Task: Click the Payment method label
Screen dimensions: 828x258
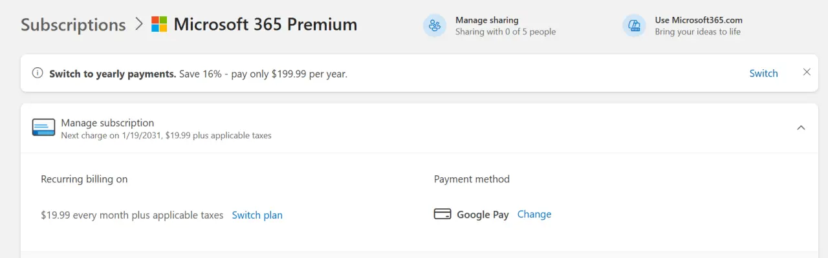Action: coord(472,179)
